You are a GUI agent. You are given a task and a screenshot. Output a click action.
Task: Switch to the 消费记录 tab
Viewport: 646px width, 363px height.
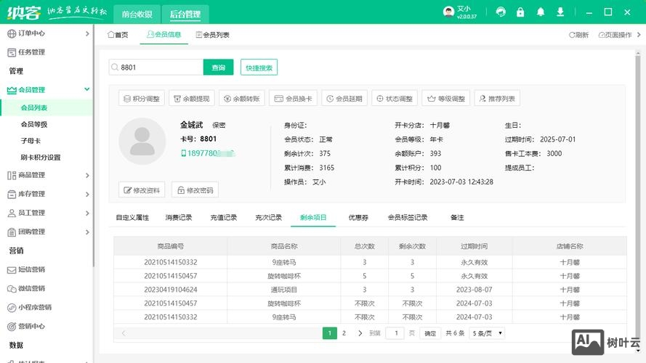(178, 217)
